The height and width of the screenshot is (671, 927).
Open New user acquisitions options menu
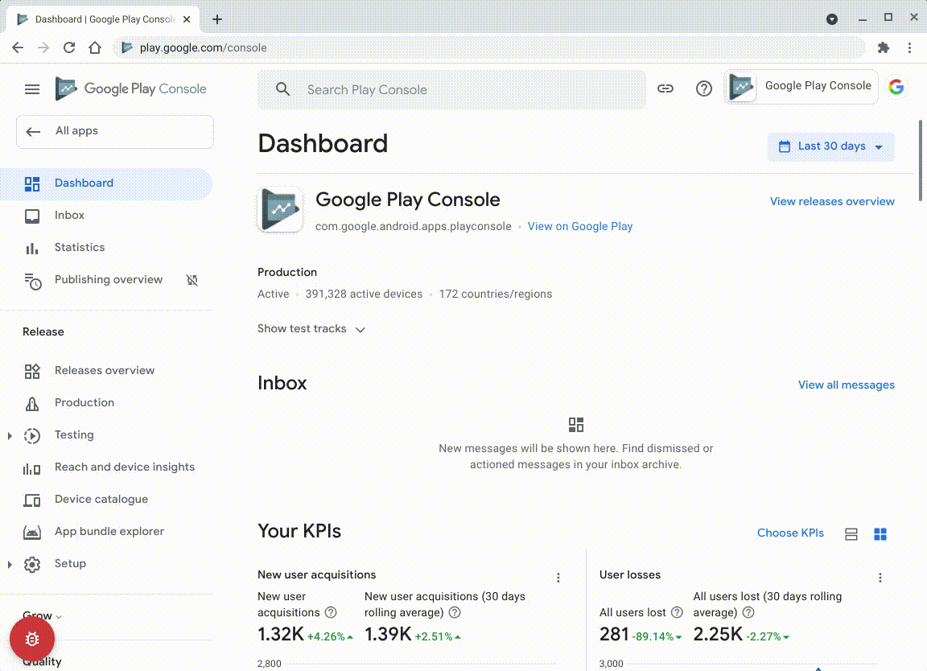click(x=558, y=578)
